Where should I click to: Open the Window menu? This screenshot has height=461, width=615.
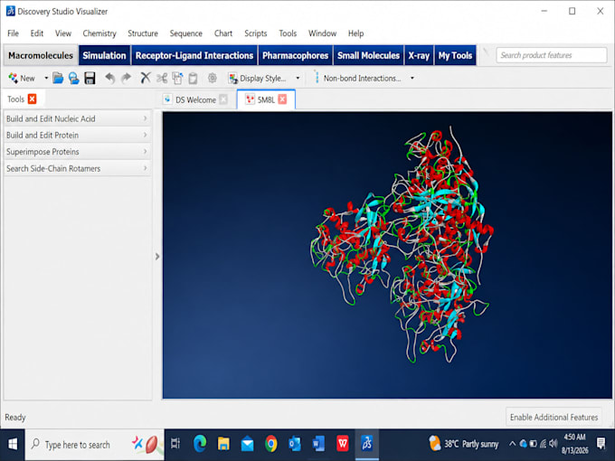(322, 33)
